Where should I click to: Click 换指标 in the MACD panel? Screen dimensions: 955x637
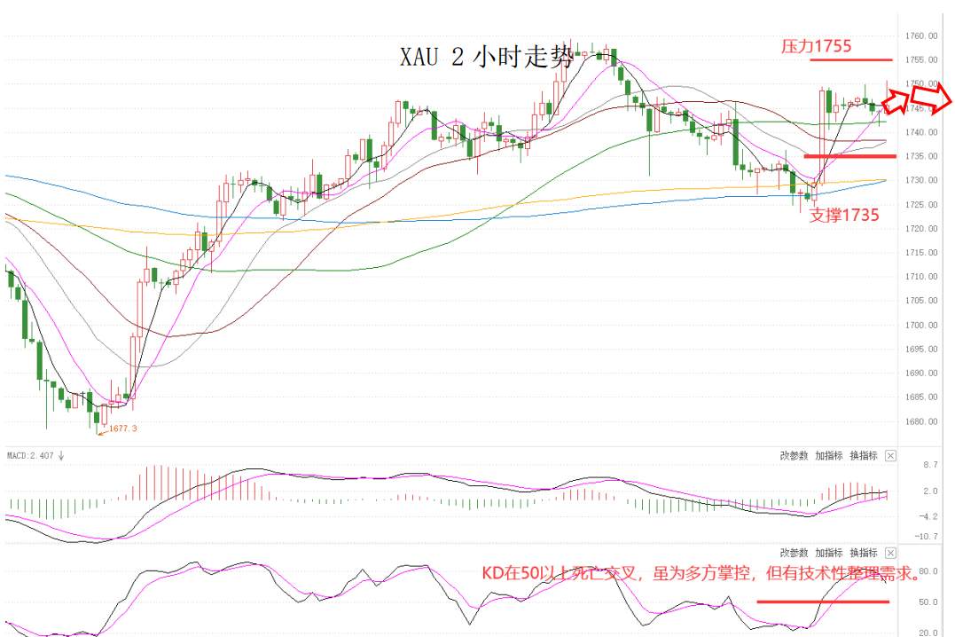864,455
